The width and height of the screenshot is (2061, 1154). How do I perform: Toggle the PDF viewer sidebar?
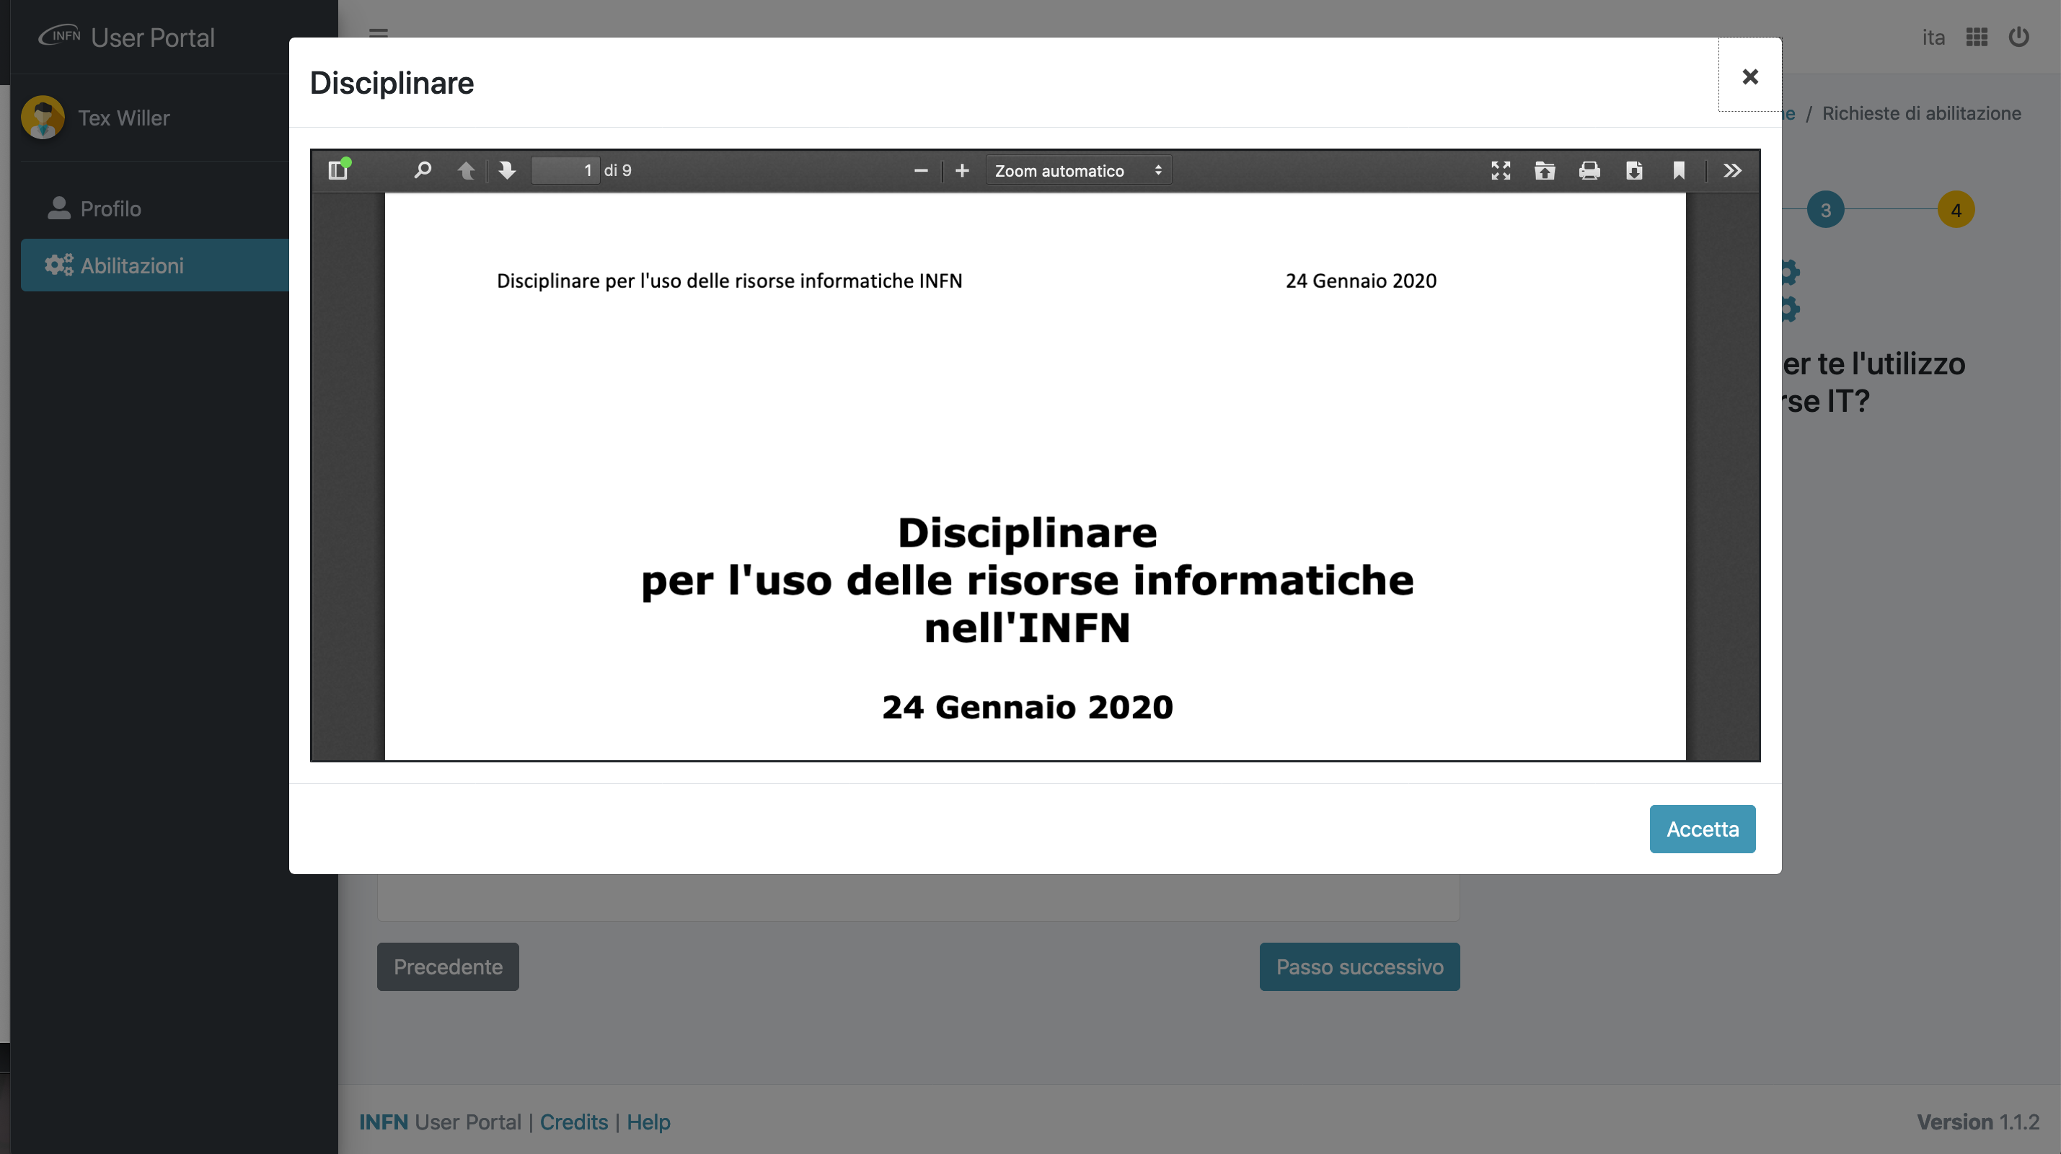pyautogui.click(x=338, y=170)
